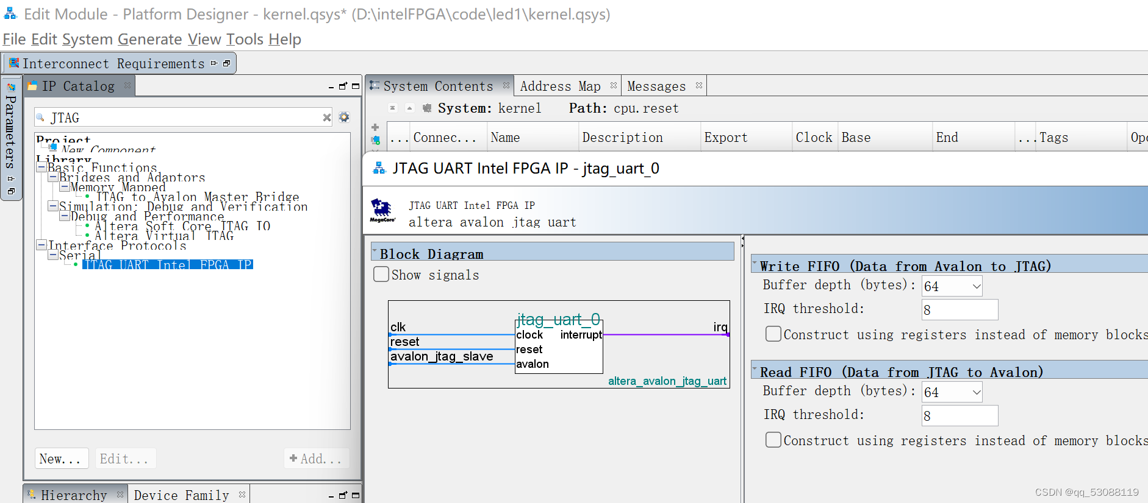Pin the Interconnect Requirements panel
Image resolution: width=1148 pixels, height=503 pixels.
(214, 63)
